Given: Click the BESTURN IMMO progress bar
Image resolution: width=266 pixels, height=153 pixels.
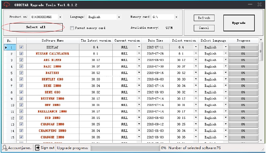Looking at the screenshot, I should [243, 99].
